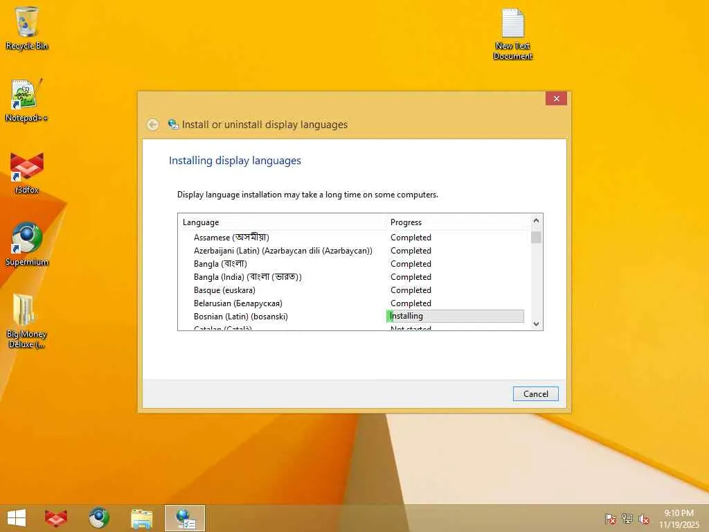Viewport: 709px width, 532px height.
Task: Click the long time installation note text
Action: [x=307, y=195]
